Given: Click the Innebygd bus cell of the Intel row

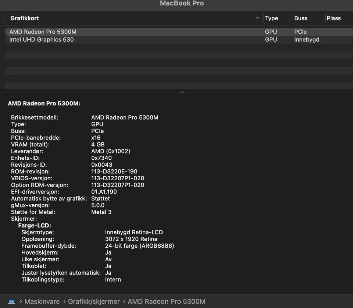Looking at the screenshot, I should (x=307, y=40).
